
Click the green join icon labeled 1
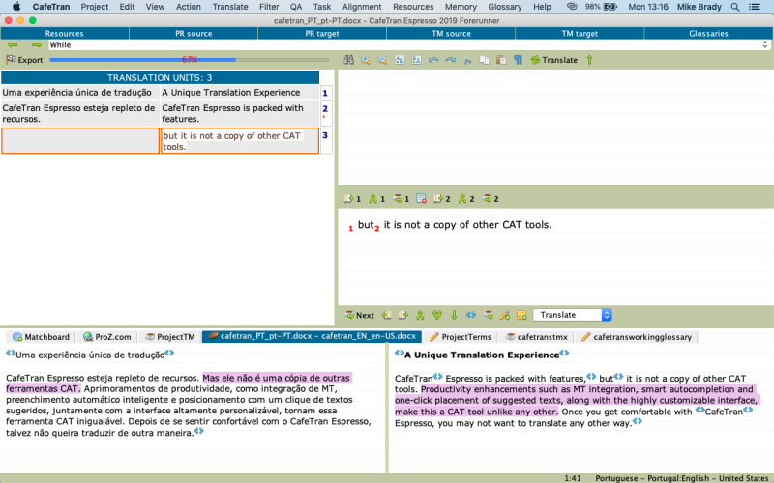tap(377, 199)
